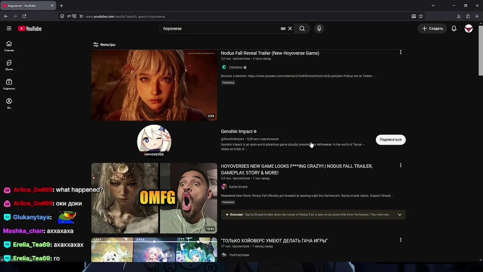Visit TheFirstZodiak channel

coord(239,255)
